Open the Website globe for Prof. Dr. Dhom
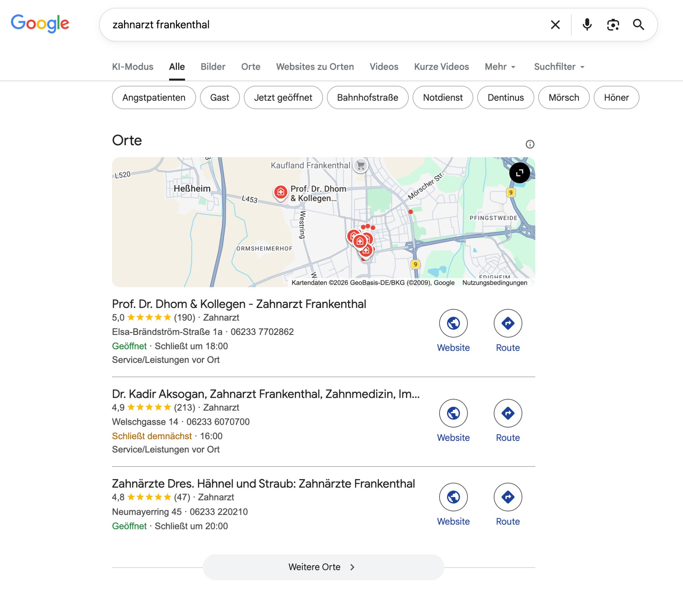The height and width of the screenshot is (595, 683). pyautogui.click(x=453, y=323)
